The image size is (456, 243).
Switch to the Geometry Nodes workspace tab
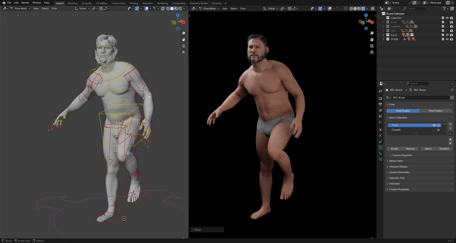pos(199,3)
